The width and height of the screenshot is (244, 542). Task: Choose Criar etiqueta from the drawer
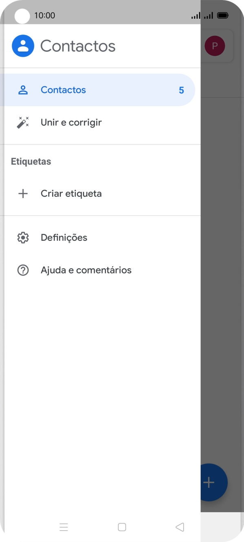pyautogui.click(x=71, y=194)
